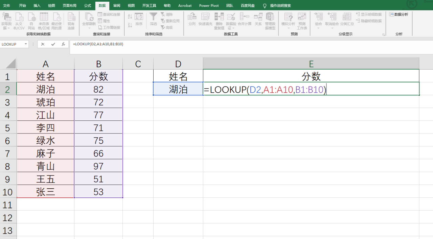Click the 分类汇总 subtotal icon
The height and width of the screenshot is (239, 433).
(347, 19)
